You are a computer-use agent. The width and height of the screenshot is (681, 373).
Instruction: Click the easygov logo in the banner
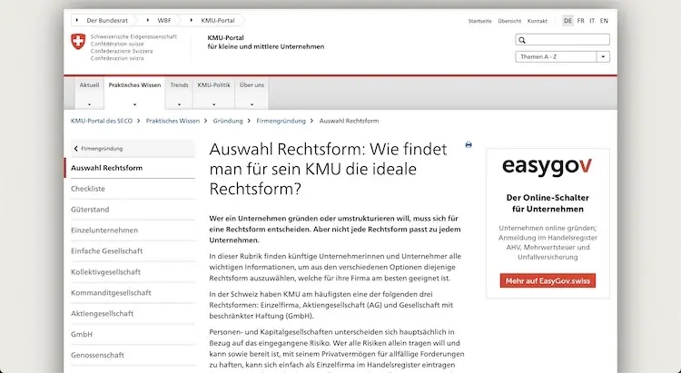(548, 167)
